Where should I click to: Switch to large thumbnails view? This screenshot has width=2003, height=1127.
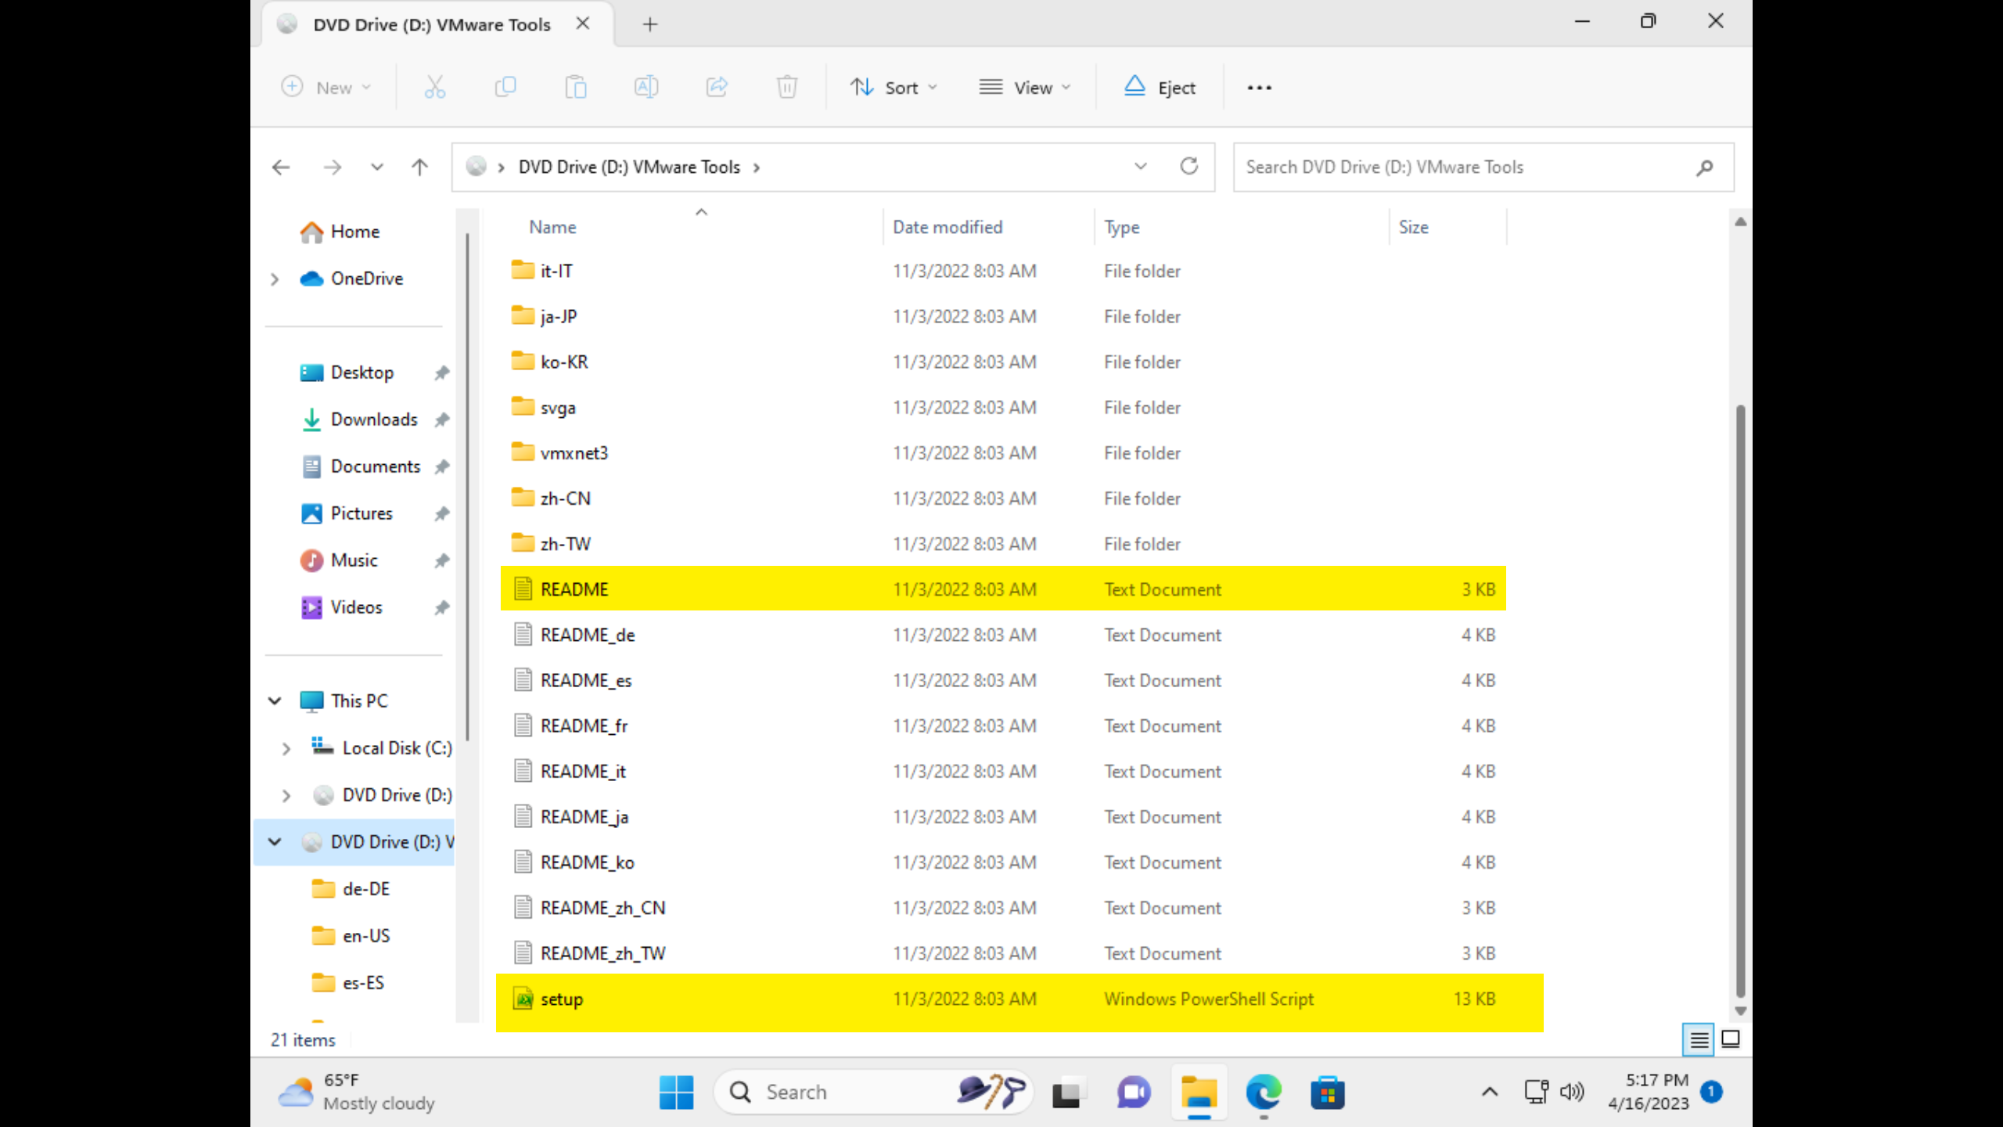[1729, 1039]
